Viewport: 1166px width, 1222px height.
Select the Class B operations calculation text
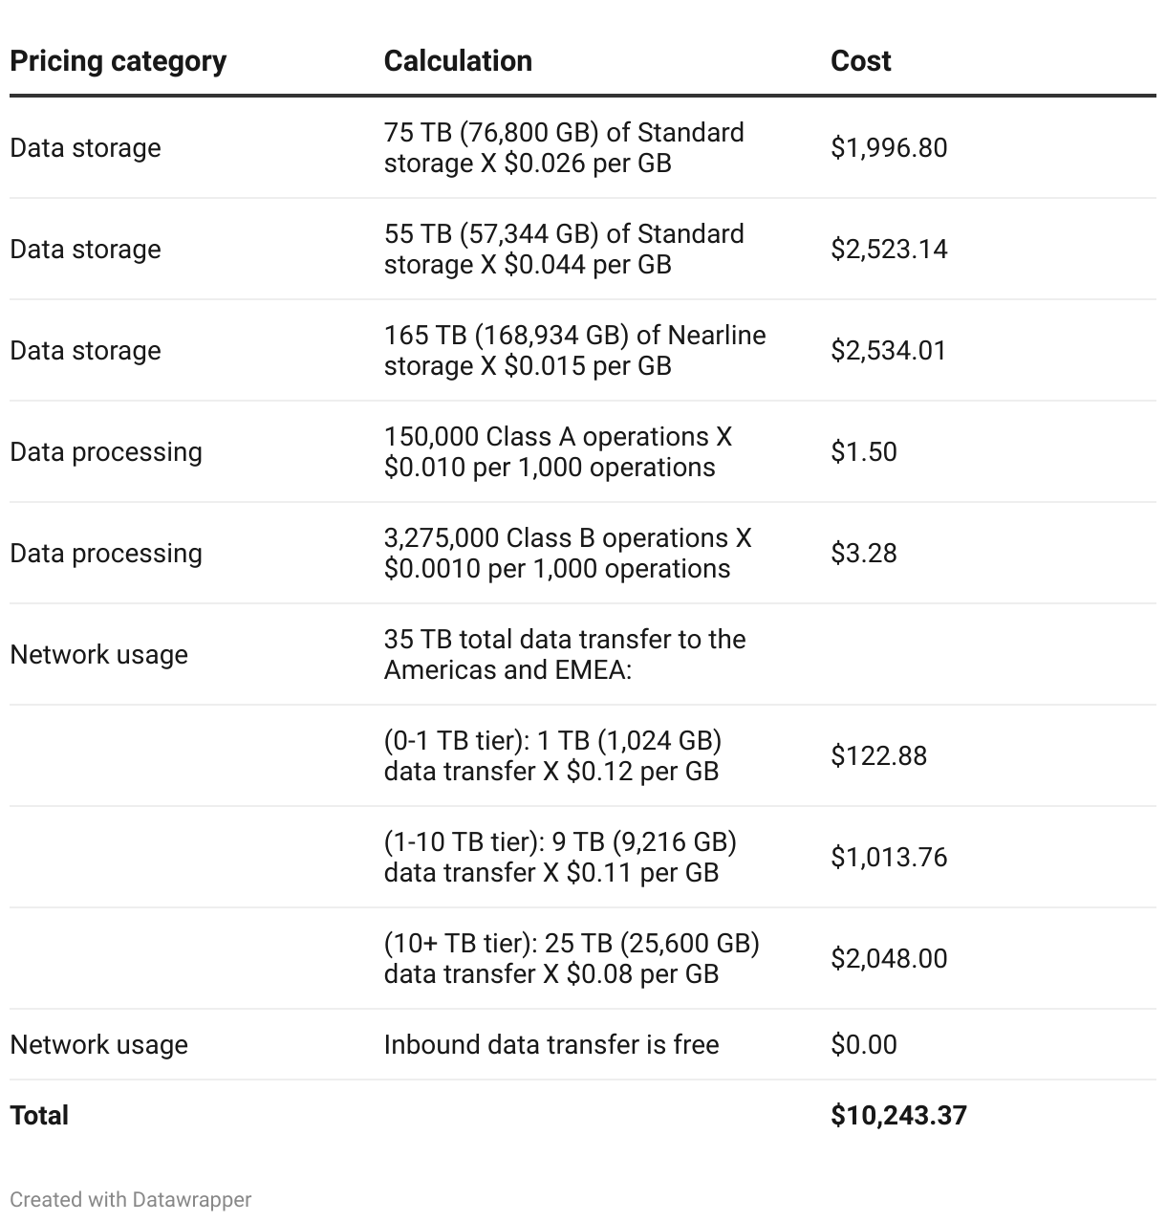[x=568, y=554]
